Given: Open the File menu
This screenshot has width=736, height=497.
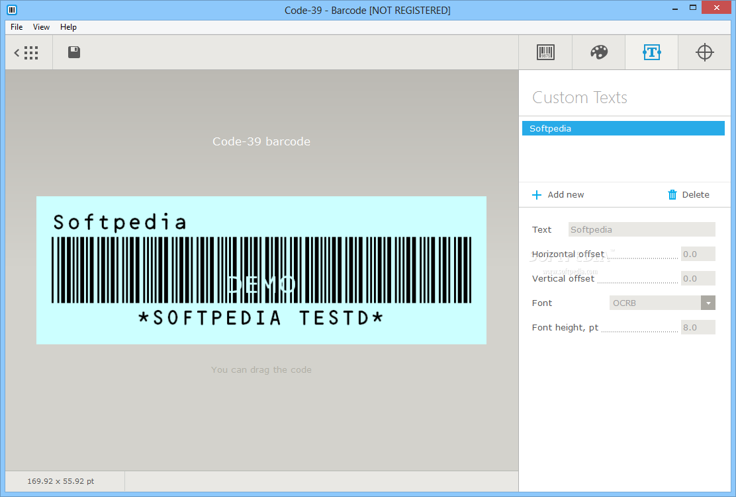Looking at the screenshot, I should pos(17,26).
